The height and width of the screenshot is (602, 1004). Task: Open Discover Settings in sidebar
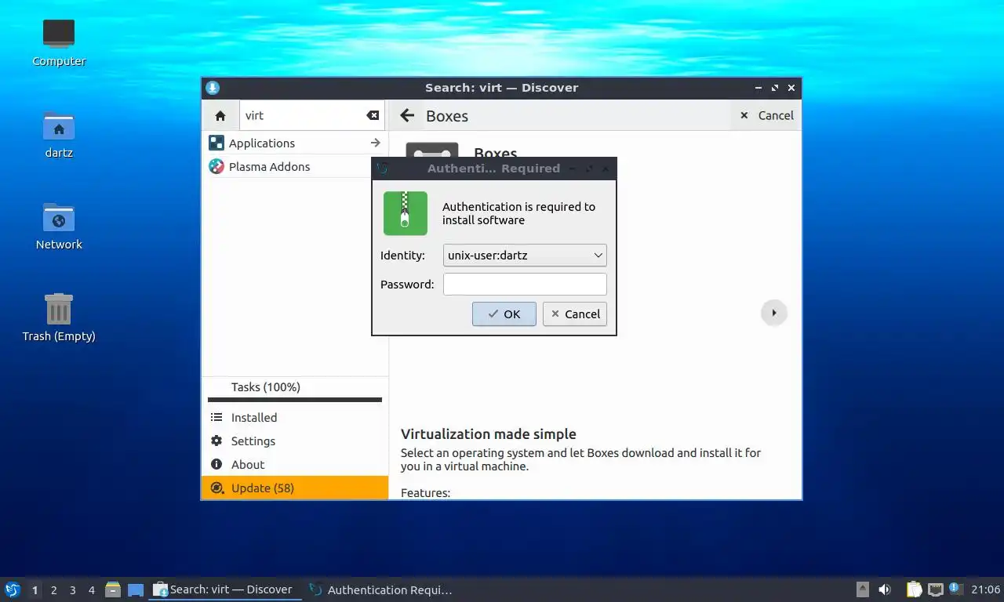coord(295,441)
